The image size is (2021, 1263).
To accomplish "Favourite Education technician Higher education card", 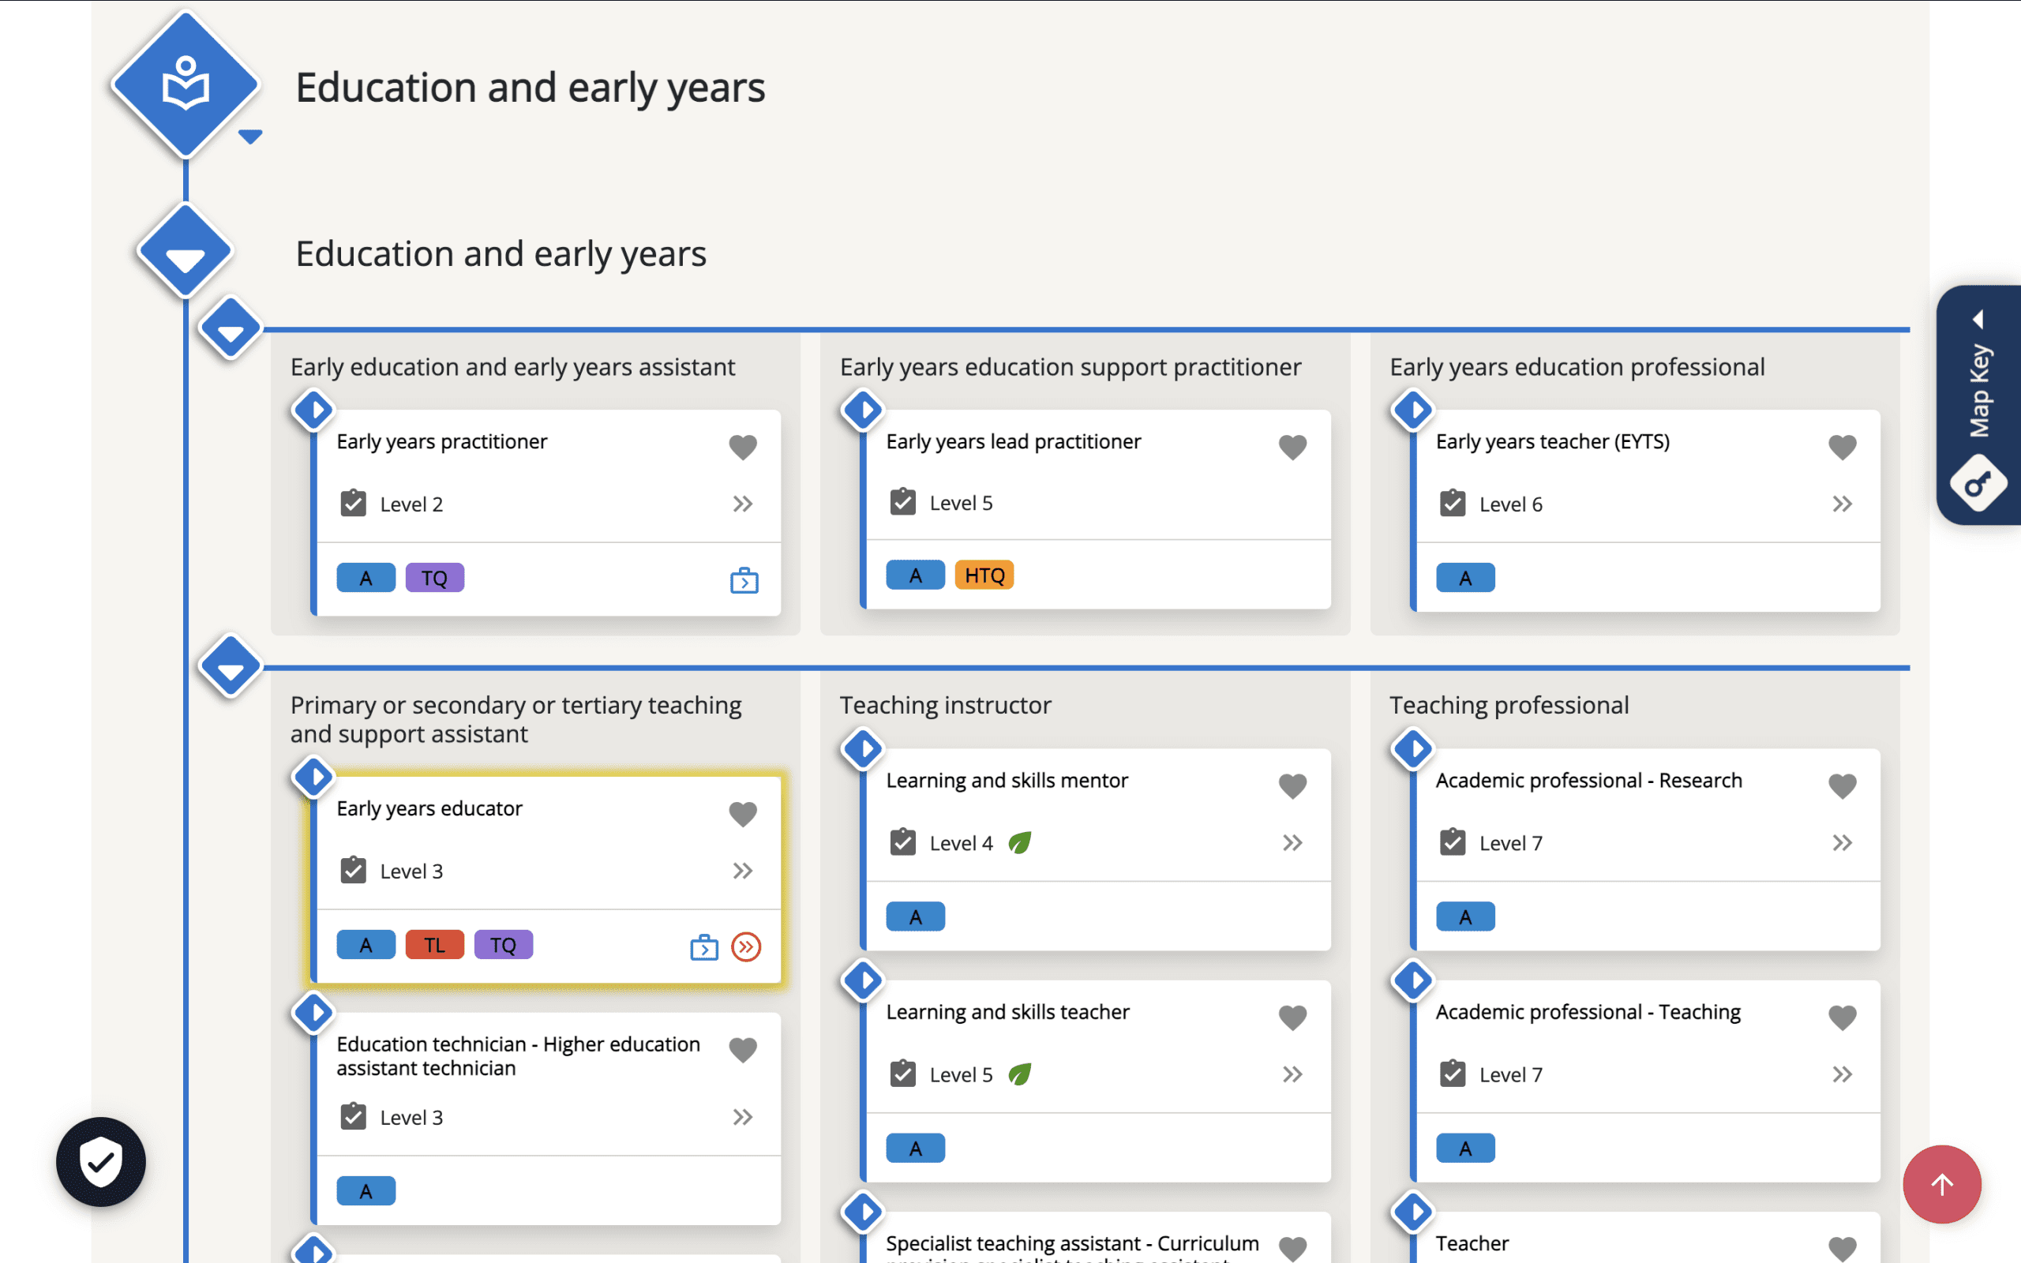I will (x=742, y=1049).
